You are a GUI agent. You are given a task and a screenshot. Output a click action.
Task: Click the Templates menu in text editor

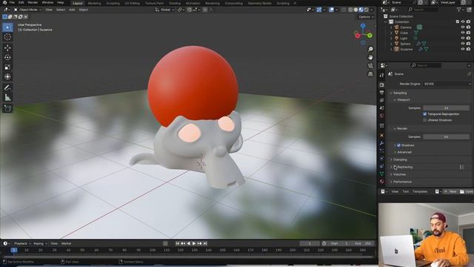click(x=420, y=191)
